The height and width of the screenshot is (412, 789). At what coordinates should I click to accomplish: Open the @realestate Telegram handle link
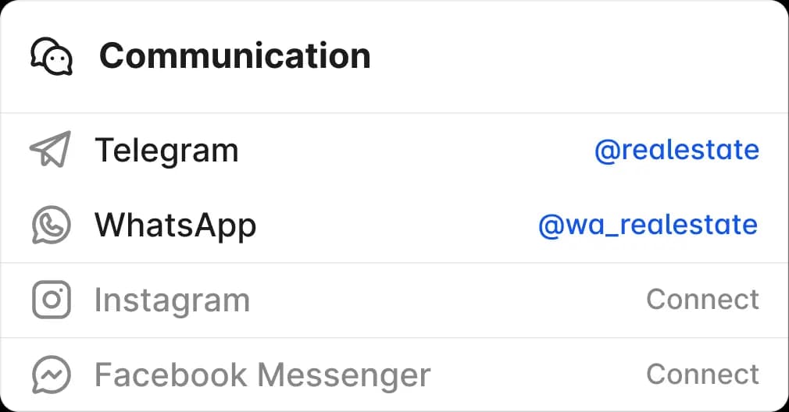pyautogui.click(x=677, y=150)
